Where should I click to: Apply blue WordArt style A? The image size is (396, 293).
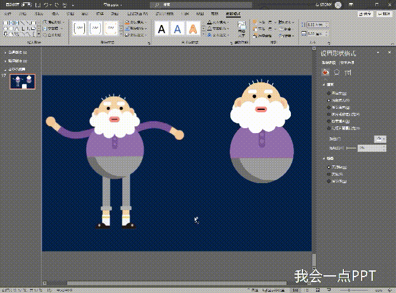[177, 29]
